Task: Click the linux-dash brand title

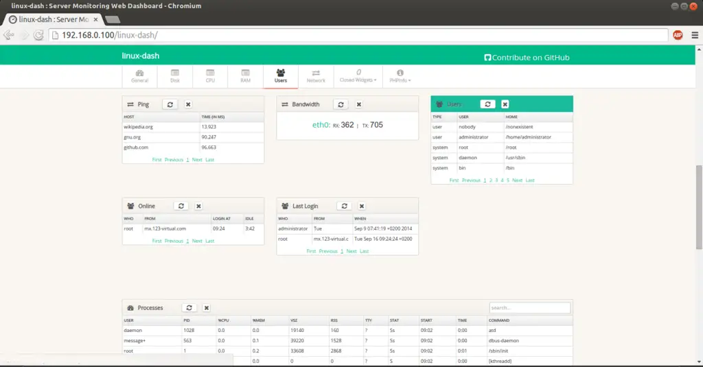Action: [140, 56]
